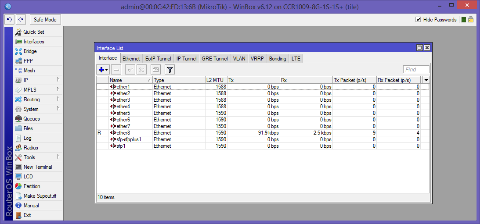The image size is (480, 224).
Task: Toggle Safe Mode button
Action: coord(45,20)
